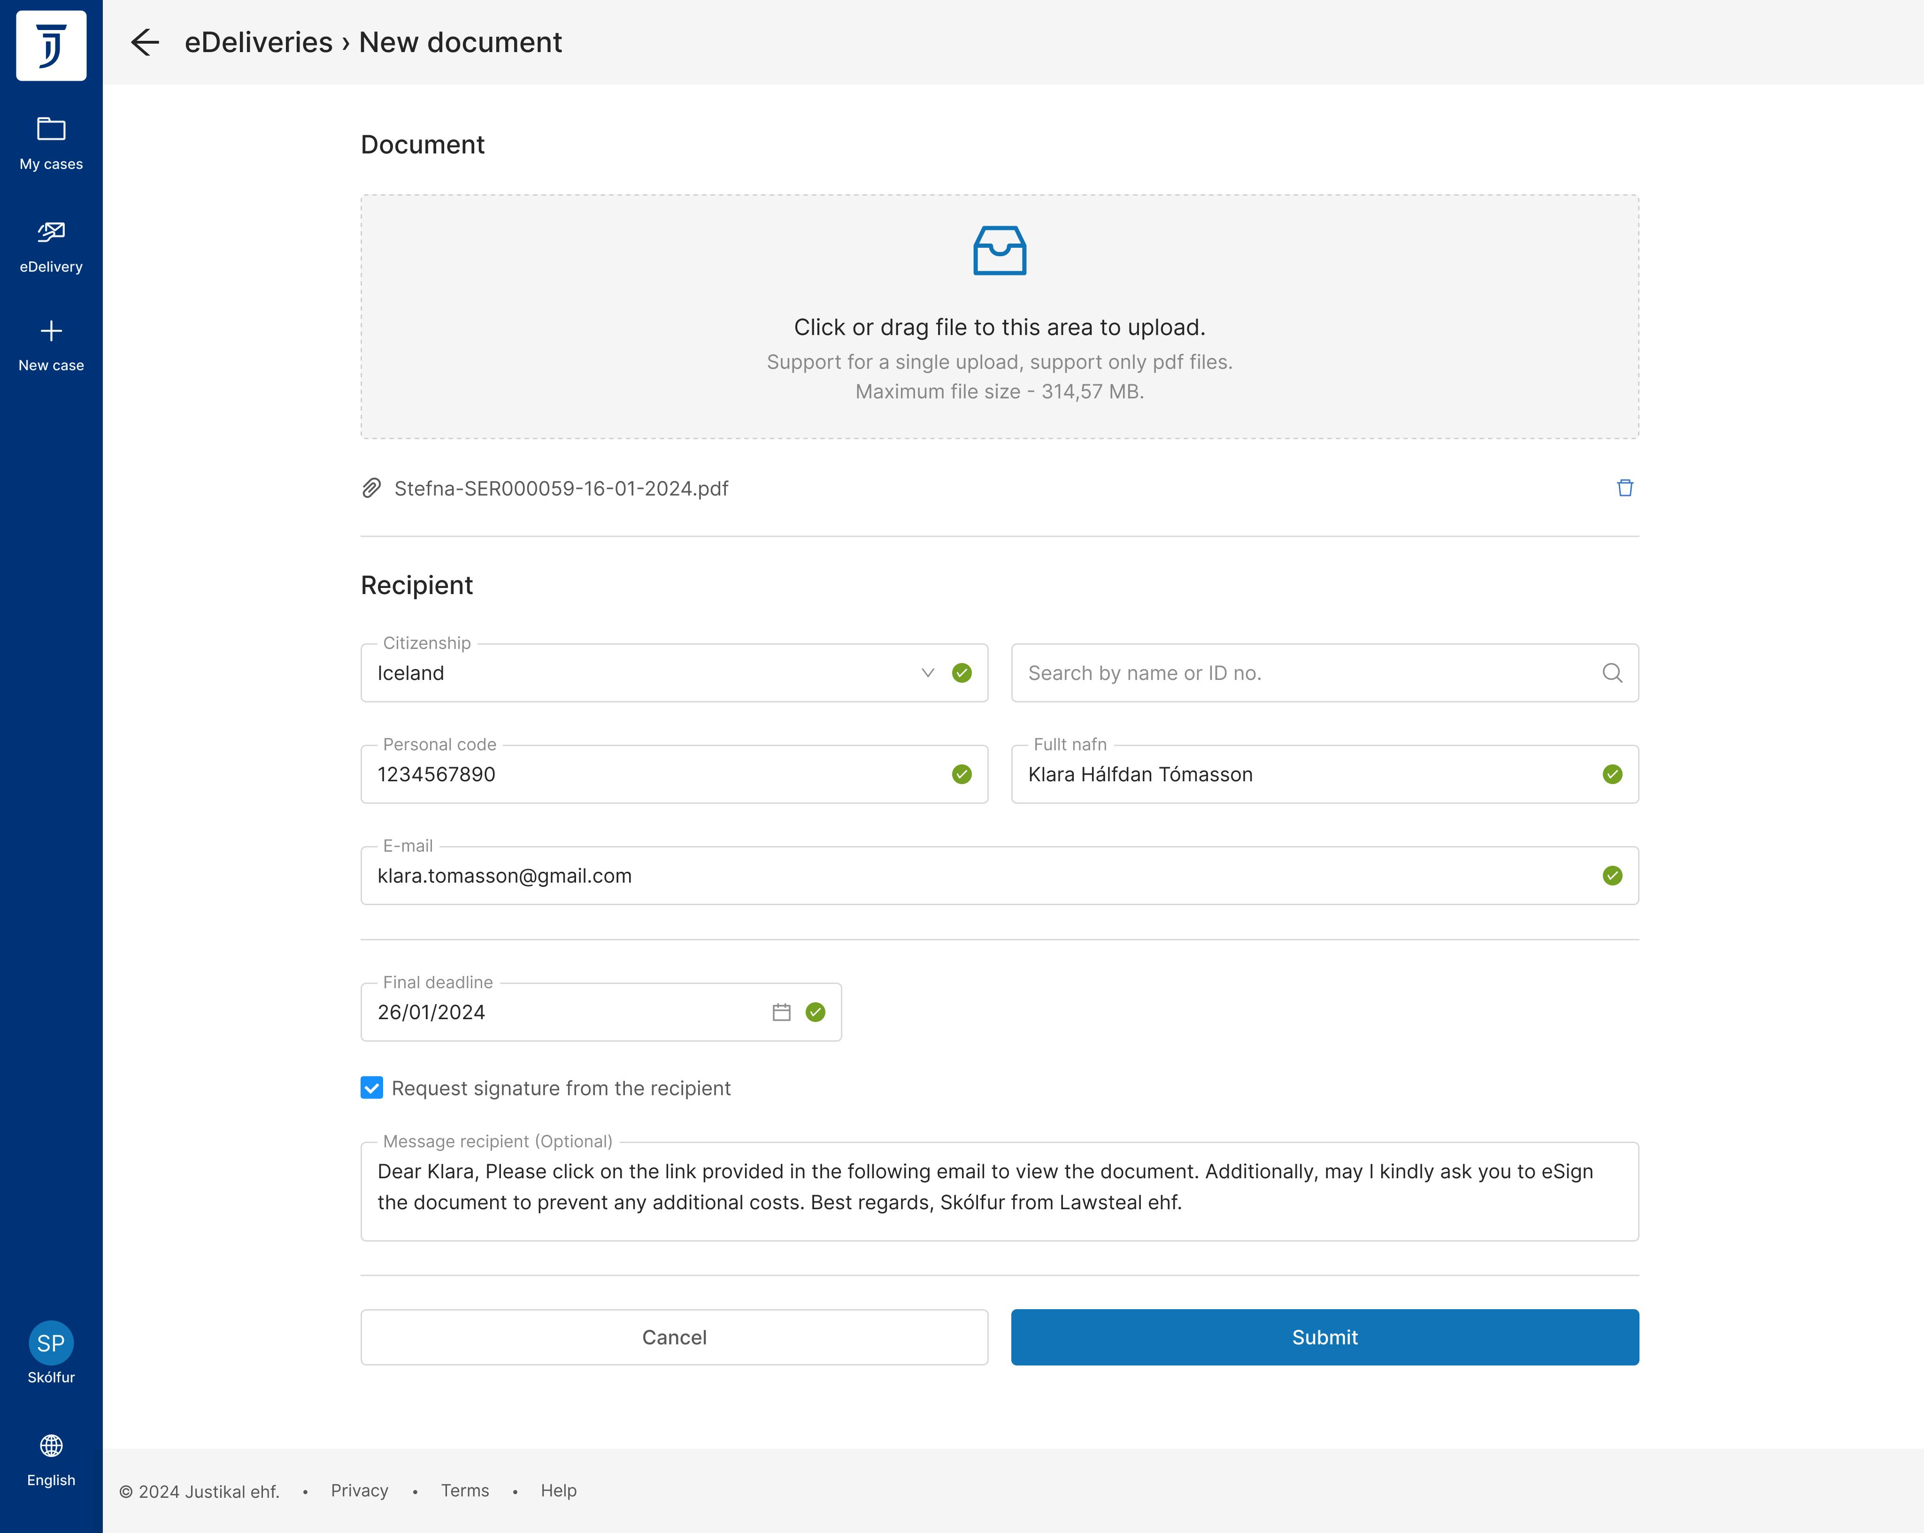
Task: Submit the new document form
Action: pyautogui.click(x=1324, y=1338)
